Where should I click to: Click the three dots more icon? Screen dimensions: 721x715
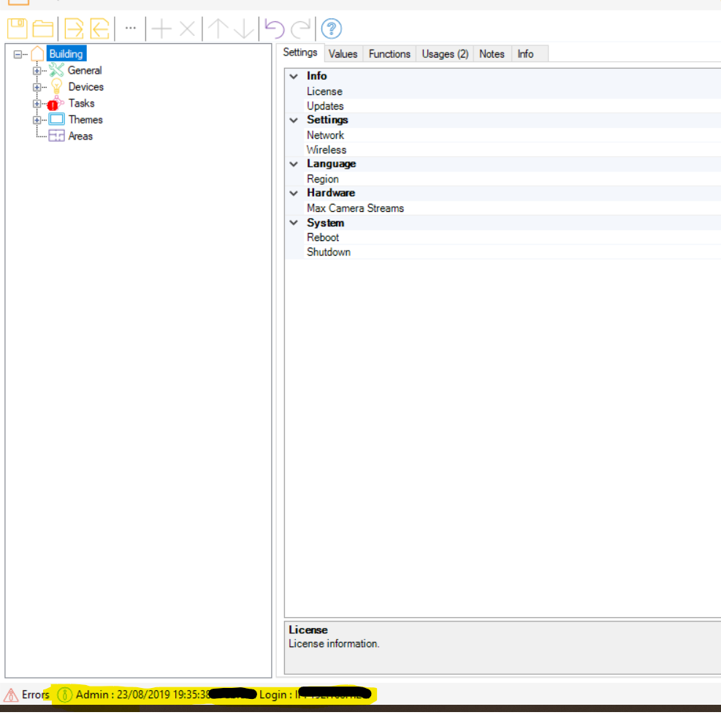[x=131, y=28]
